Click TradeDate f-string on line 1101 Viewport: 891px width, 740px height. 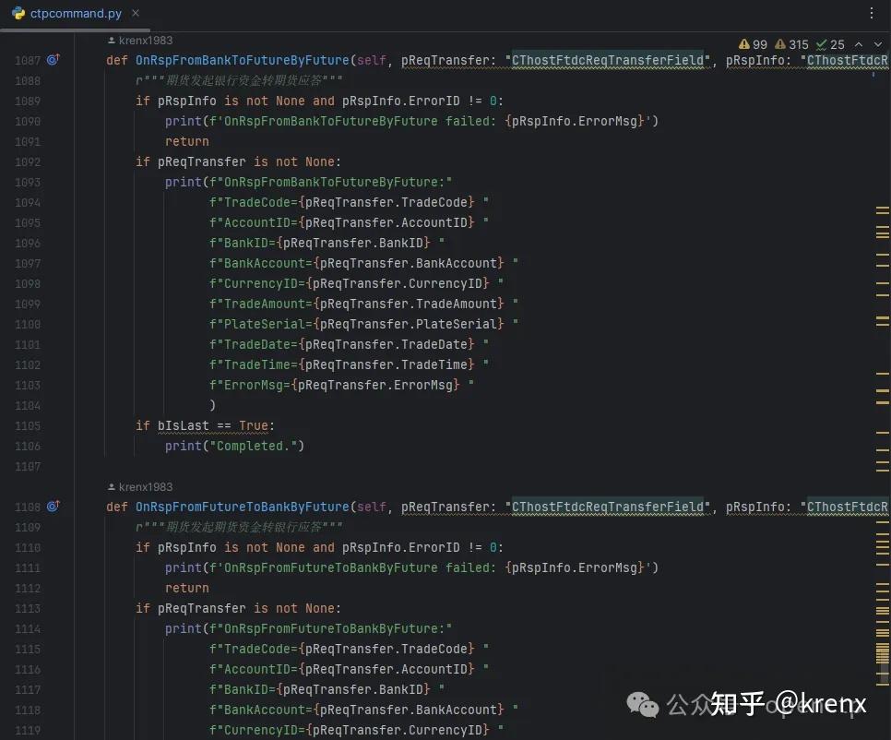349,344
